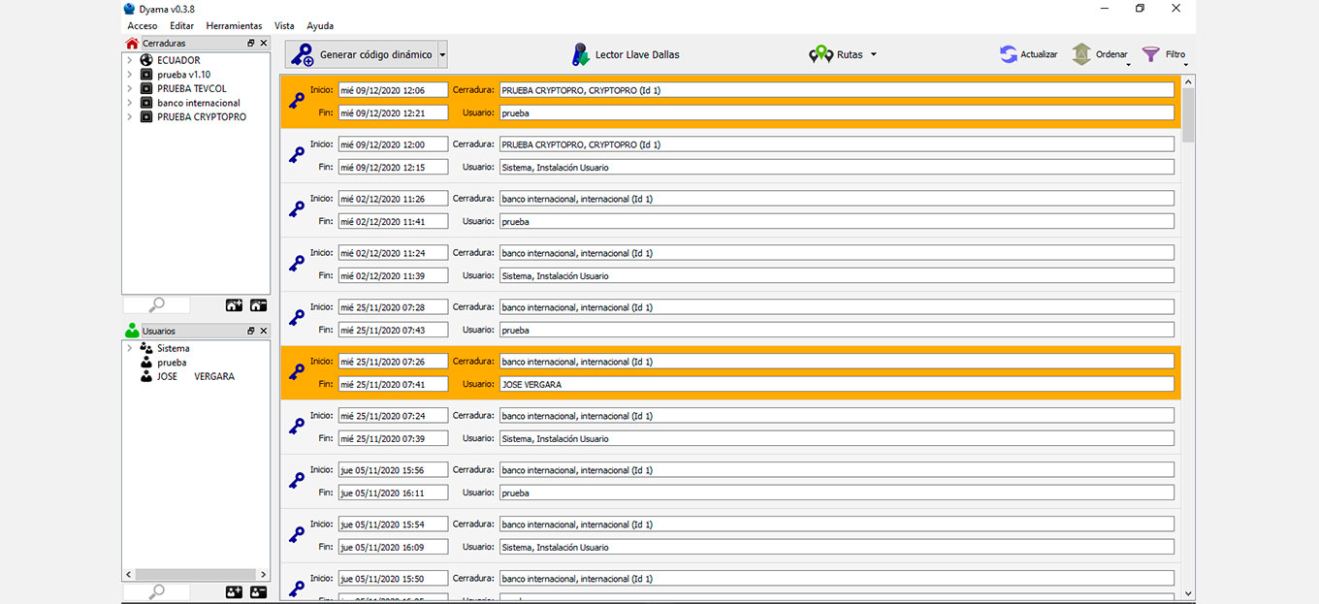
Task: Open the Herramientas menu
Action: (234, 26)
